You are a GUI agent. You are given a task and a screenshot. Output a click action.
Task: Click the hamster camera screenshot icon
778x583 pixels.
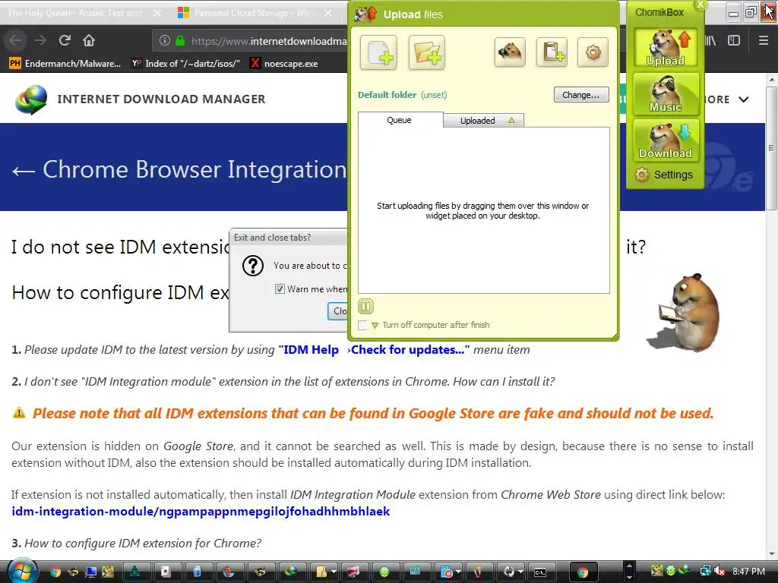click(510, 52)
